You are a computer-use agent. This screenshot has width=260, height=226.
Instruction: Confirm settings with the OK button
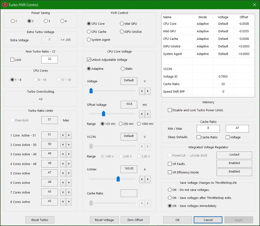[177, 220]
